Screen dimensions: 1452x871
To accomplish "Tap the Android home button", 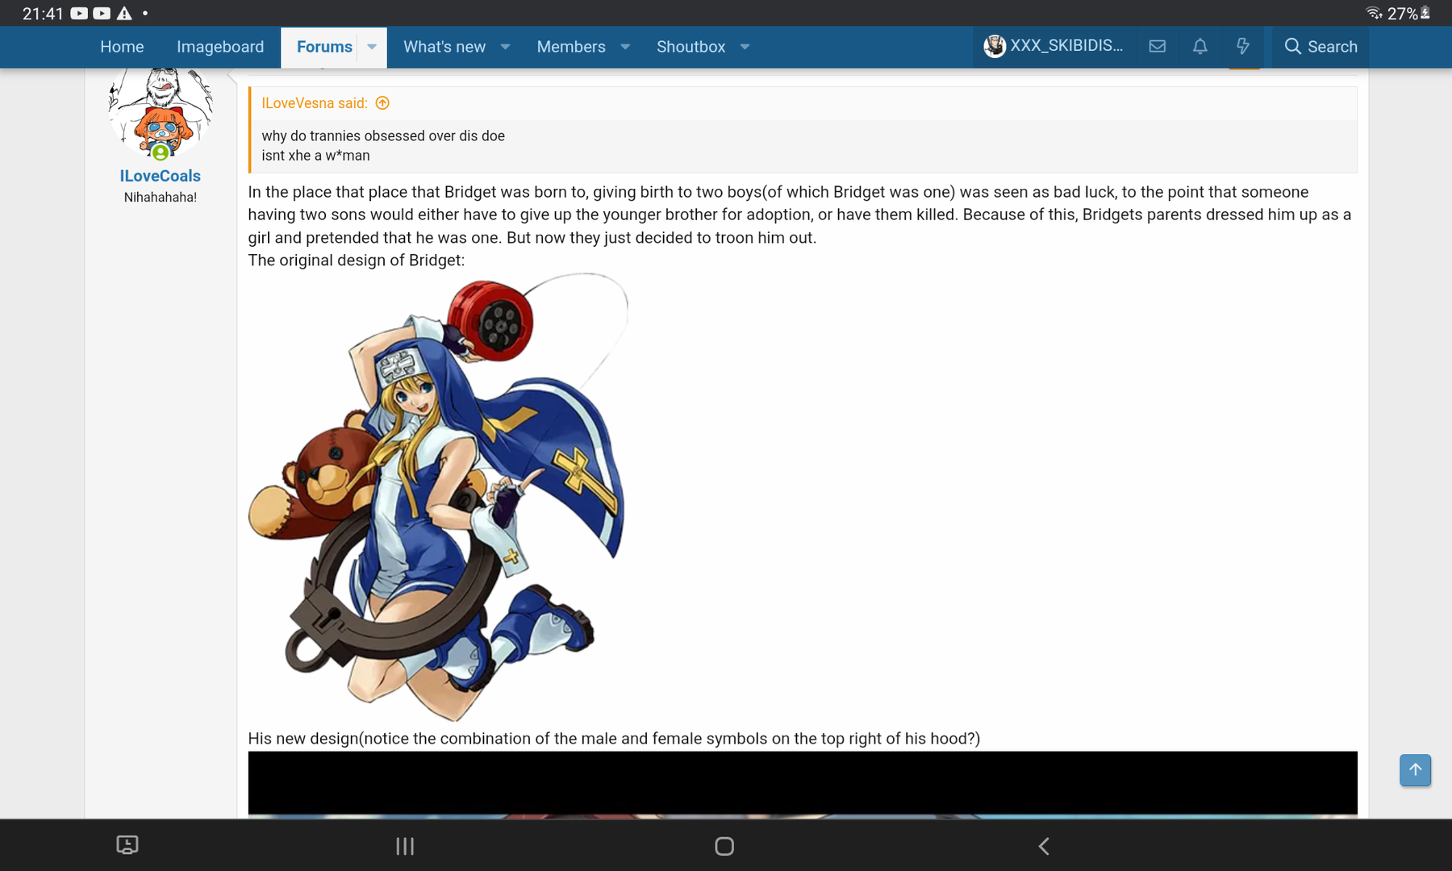I will click(724, 846).
